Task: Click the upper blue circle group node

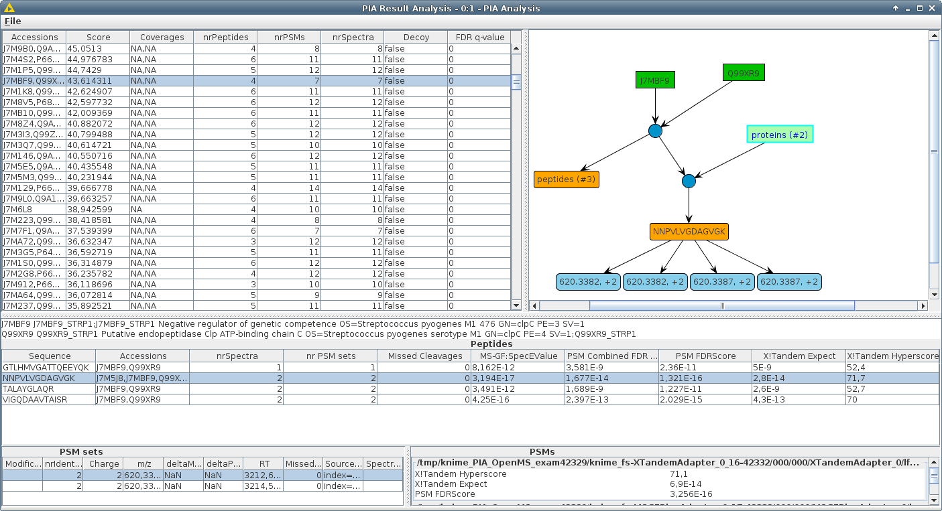Action: coord(656,131)
